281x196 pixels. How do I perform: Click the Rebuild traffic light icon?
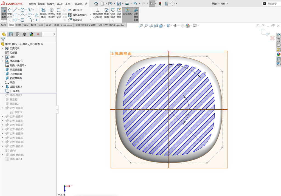point(160,4)
